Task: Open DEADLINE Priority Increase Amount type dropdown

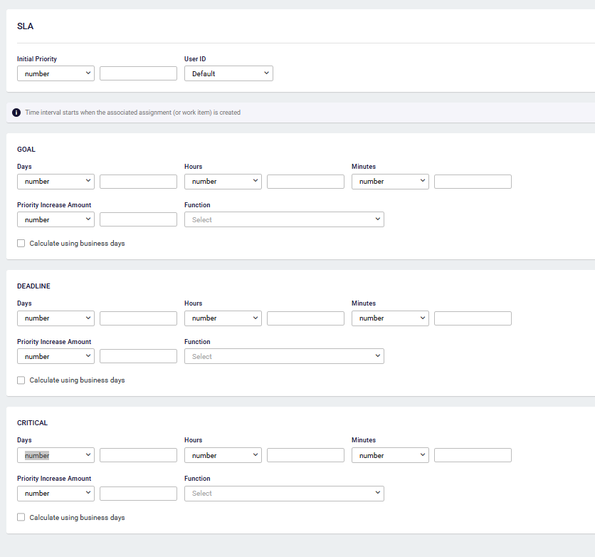Action: coord(56,356)
